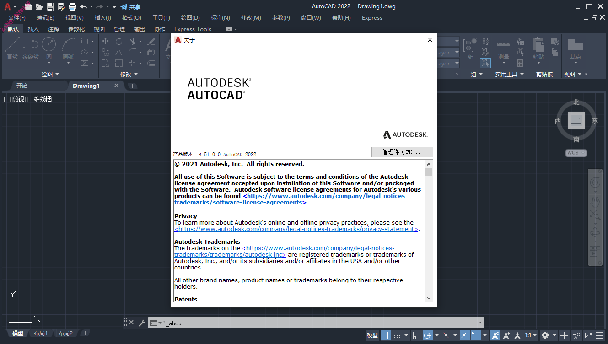Switch to the Express Tools ribbon tab
Image resolution: width=608 pixels, height=344 pixels.
(x=193, y=29)
